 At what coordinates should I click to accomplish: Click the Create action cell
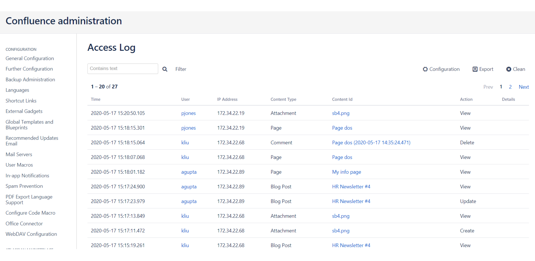click(x=467, y=231)
